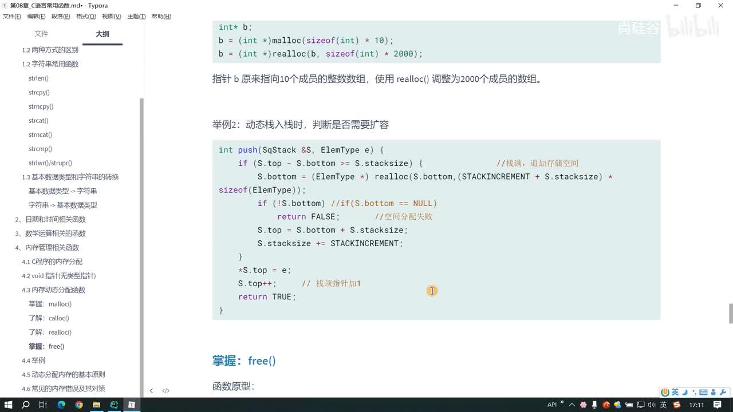Click the cloud weather tray icon
The image size is (733, 412).
coord(617,405)
